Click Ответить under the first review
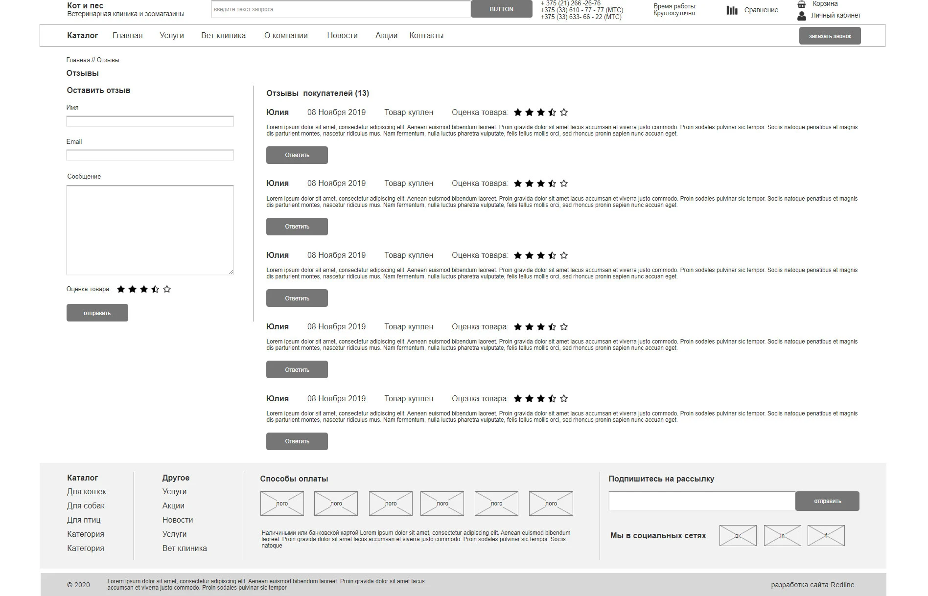The height and width of the screenshot is (596, 928). (x=297, y=155)
